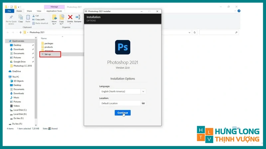
Task: Minimize the Photoshop 2021 Installer window
Action: pos(142,11)
